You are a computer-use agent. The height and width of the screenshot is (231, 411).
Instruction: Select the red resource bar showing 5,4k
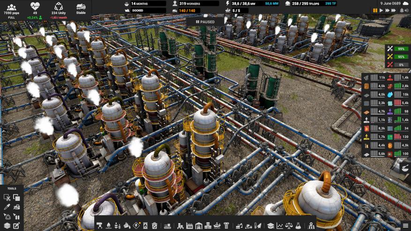(398, 103)
